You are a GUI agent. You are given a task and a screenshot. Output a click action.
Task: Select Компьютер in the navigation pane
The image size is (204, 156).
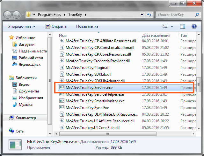[25, 118]
